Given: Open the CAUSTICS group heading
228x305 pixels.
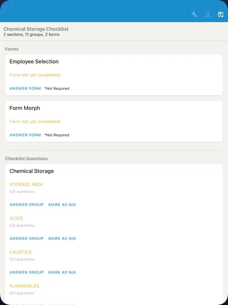Looking at the screenshot, I should (x=21, y=252).
